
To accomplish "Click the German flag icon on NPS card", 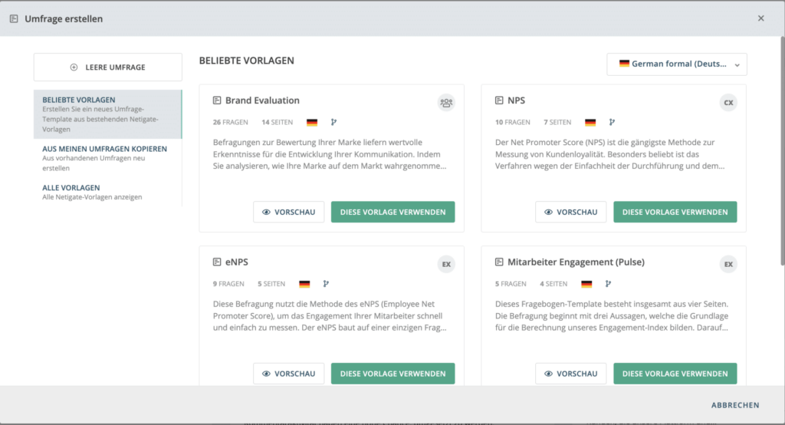I will coord(590,122).
